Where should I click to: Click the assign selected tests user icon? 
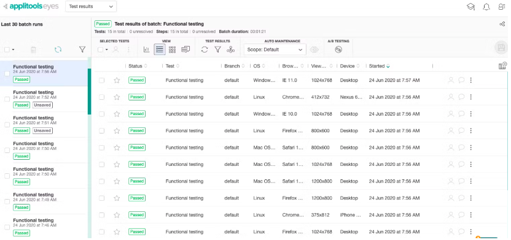pos(115,50)
